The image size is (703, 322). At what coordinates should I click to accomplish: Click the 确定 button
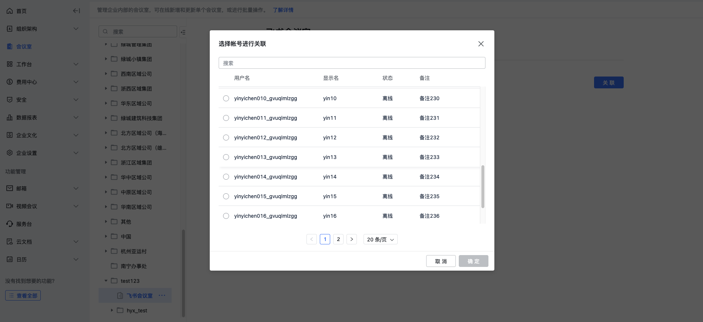coord(474,261)
